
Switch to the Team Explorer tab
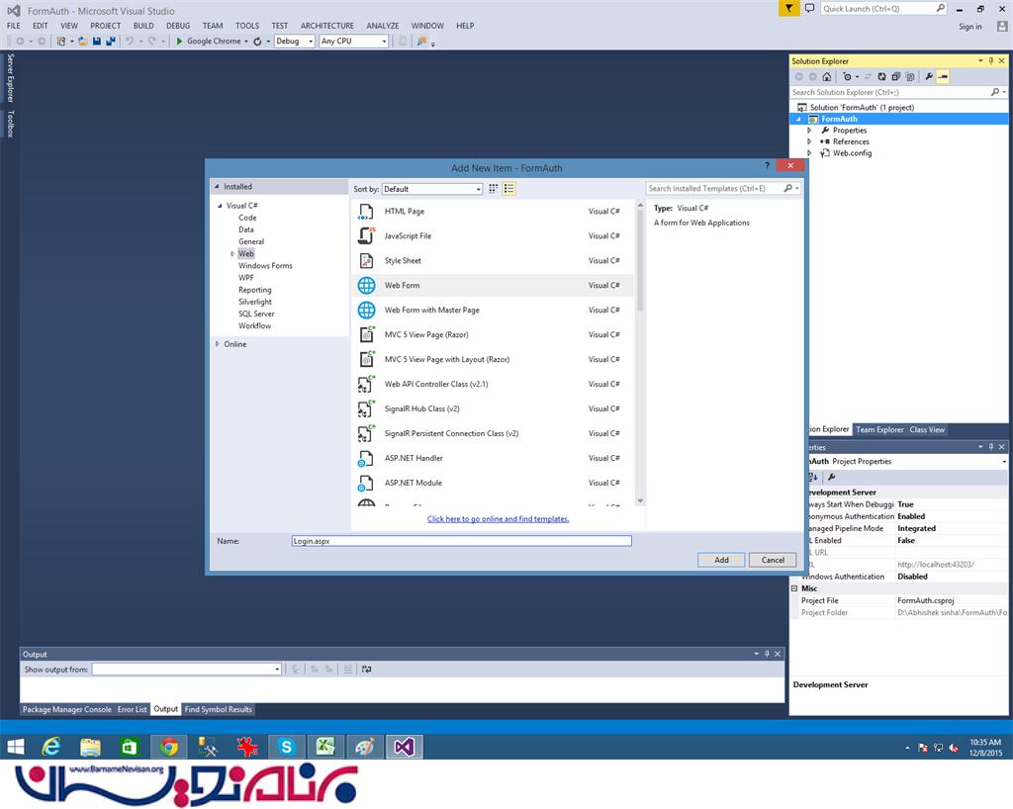pyautogui.click(x=879, y=430)
